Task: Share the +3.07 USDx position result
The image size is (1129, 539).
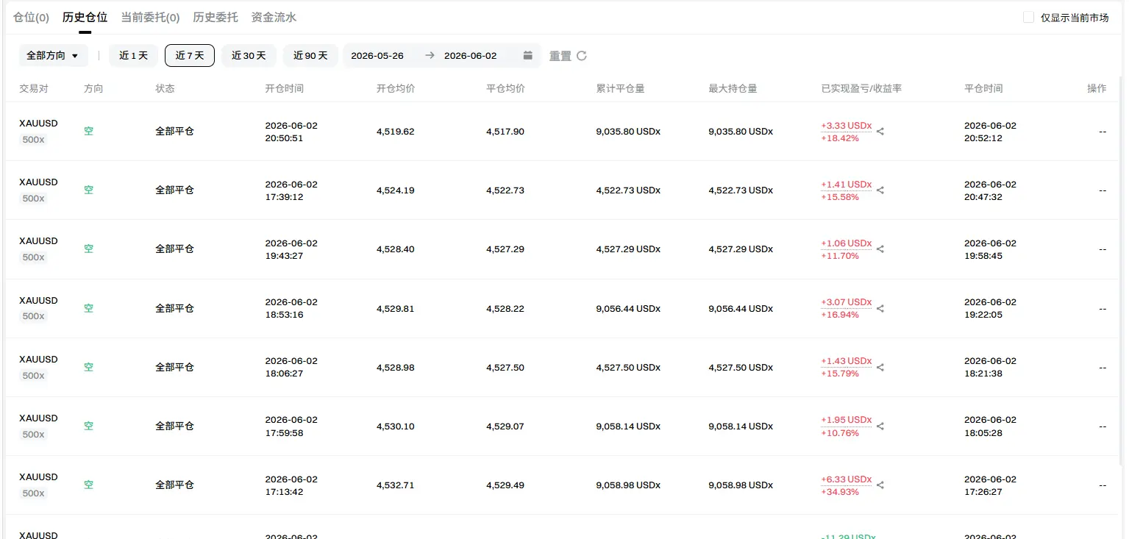Action: tap(880, 309)
